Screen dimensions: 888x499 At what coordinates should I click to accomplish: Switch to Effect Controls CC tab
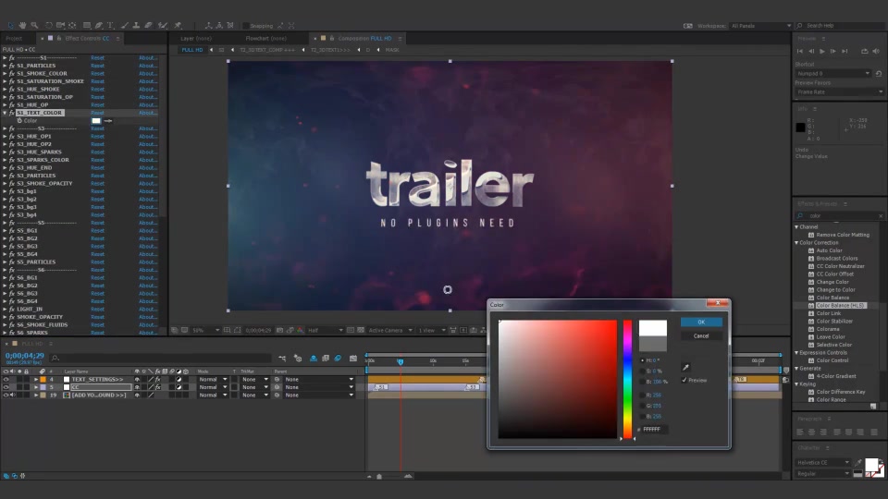tap(87, 39)
